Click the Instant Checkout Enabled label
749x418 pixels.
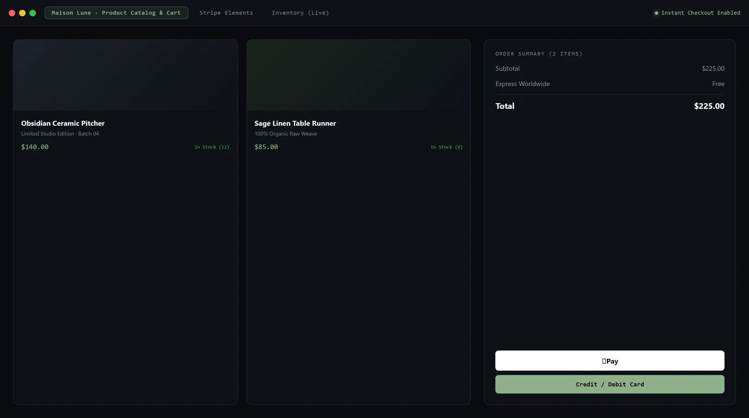point(701,13)
